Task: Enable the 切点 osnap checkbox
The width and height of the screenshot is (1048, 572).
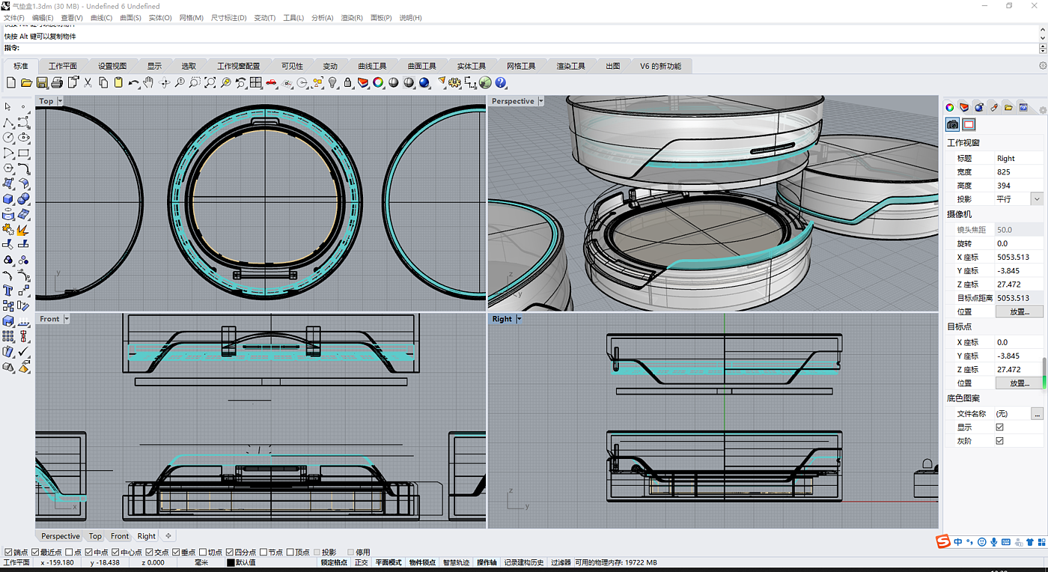Action: click(x=204, y=553)
